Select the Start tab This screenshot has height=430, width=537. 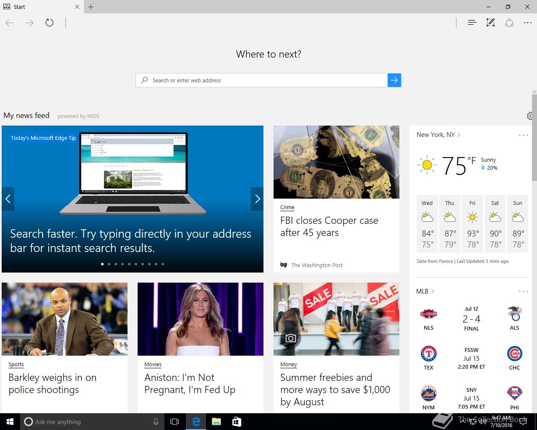(42, 7)
